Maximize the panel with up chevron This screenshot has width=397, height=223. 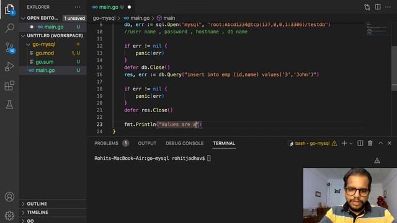coord(380,143)
